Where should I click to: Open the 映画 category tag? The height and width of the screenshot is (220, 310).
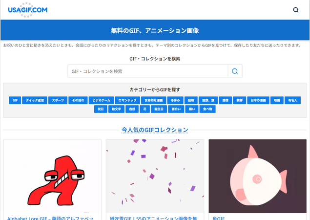coord(277,100)
